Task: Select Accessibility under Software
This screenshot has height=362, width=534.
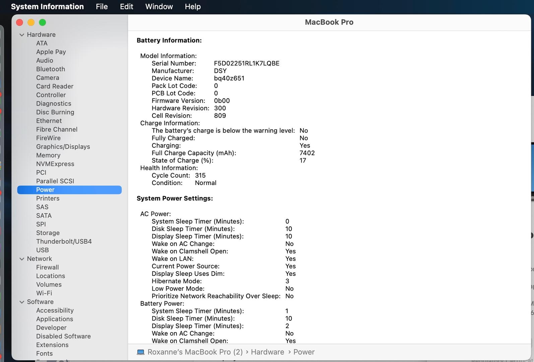Action: [55, 310]
